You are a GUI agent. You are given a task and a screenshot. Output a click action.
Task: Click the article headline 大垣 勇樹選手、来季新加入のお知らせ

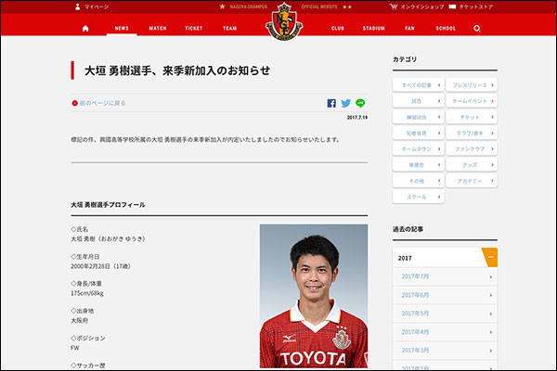(x=177, y=70)
